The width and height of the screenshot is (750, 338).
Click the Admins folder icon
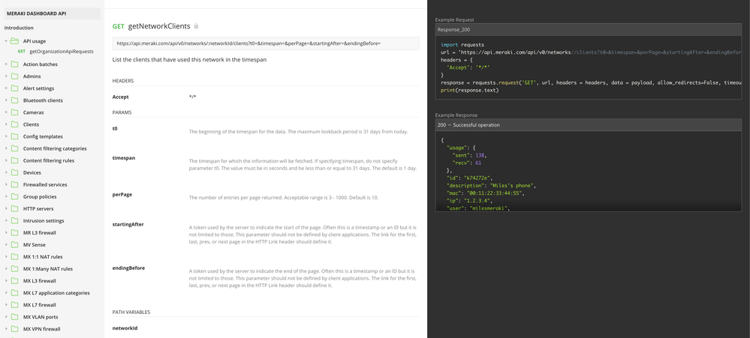click(x=14, y=76)
